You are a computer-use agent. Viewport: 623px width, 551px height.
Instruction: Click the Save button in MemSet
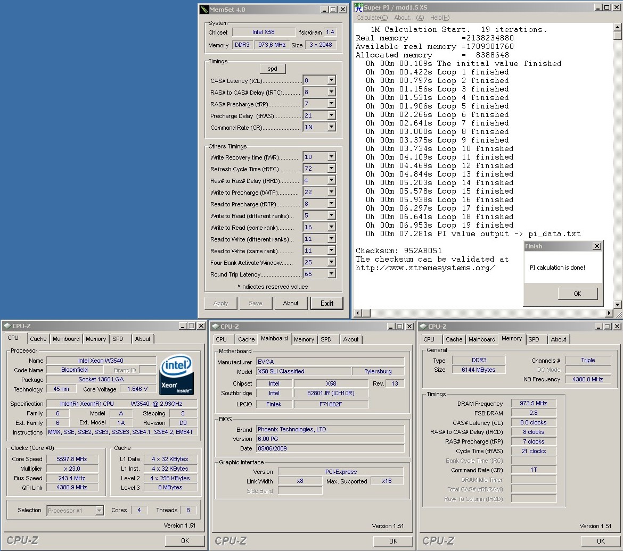tap(256, 303)
